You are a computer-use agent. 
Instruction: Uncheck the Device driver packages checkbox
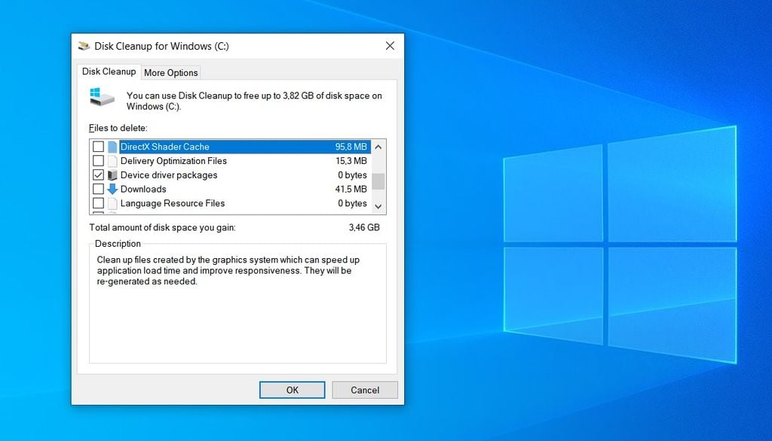(98, 175)
